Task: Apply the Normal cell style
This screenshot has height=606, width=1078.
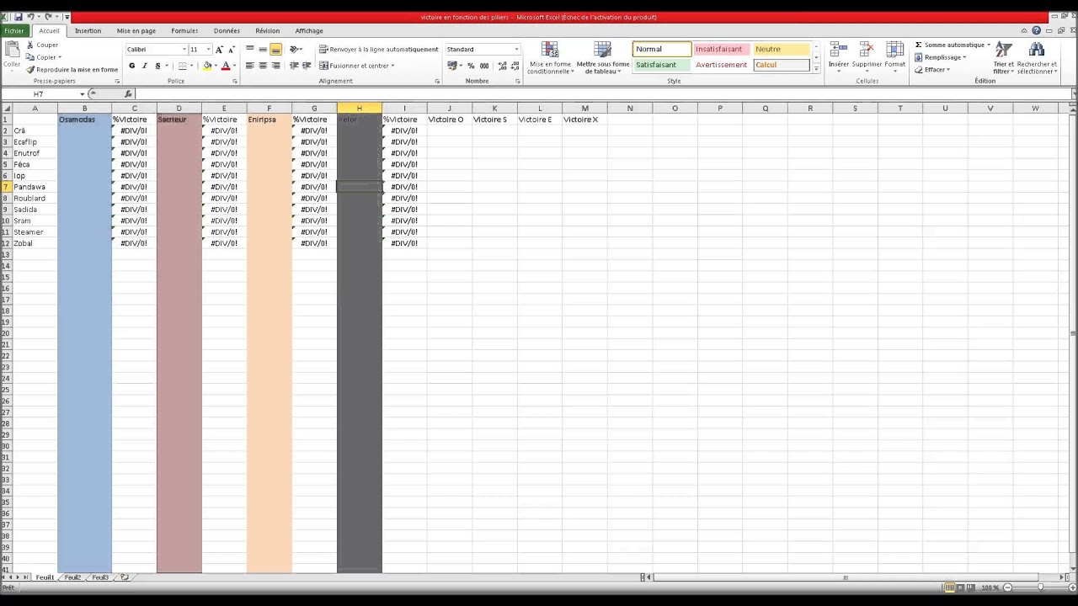Action: pos(662,50)
